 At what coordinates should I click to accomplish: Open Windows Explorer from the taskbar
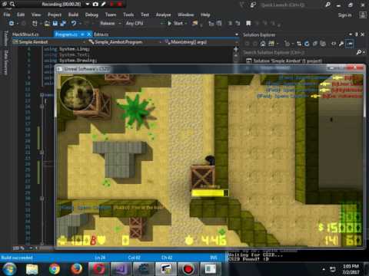(x=32, y=269)
